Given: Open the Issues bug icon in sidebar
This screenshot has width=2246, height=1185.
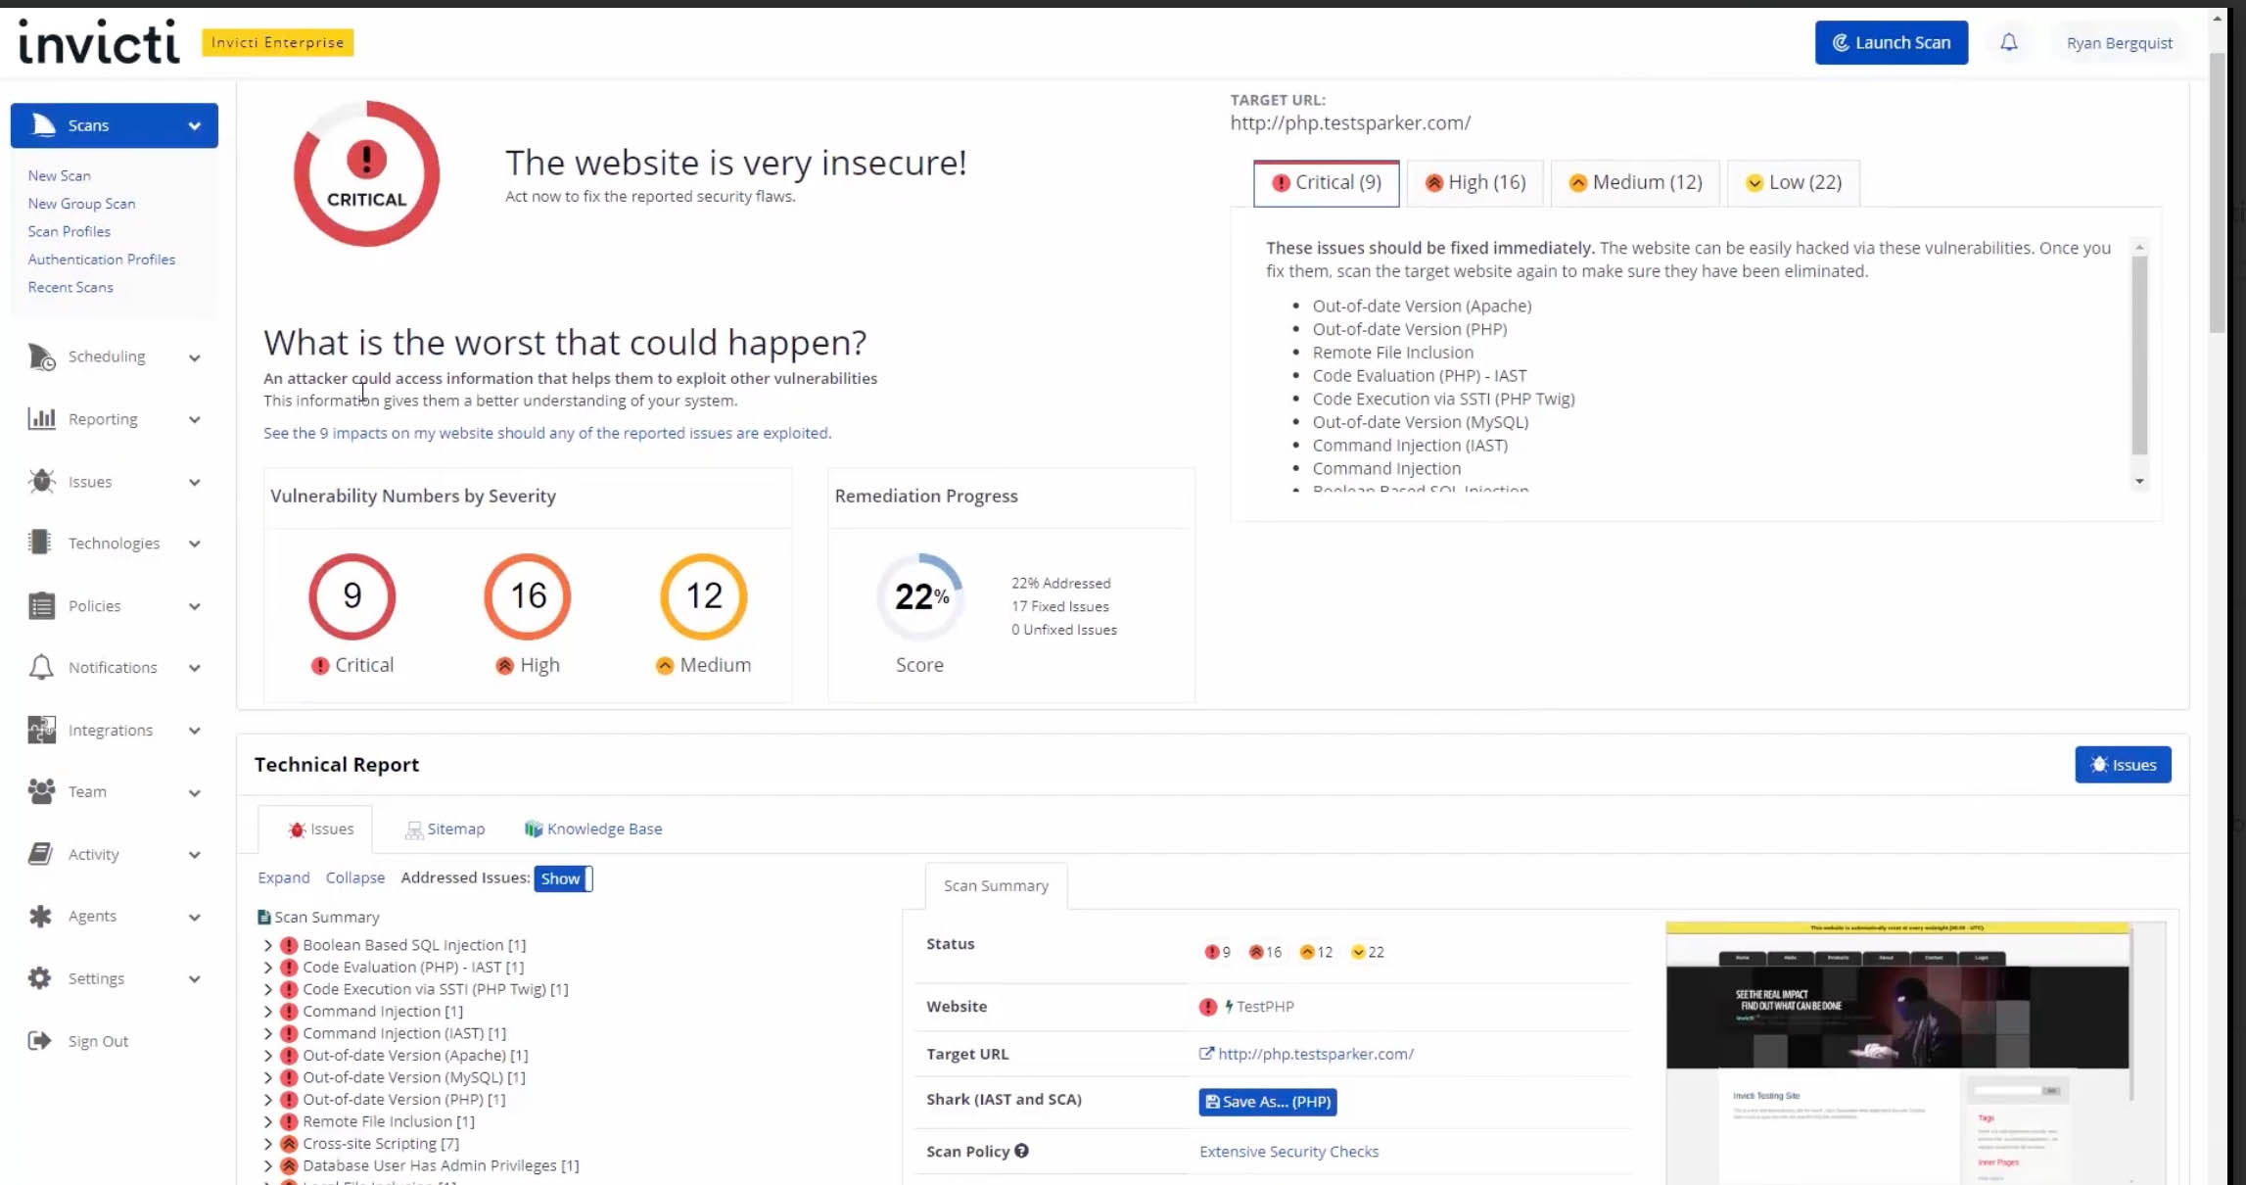Looking at the screenshot, I should (41, 481).
